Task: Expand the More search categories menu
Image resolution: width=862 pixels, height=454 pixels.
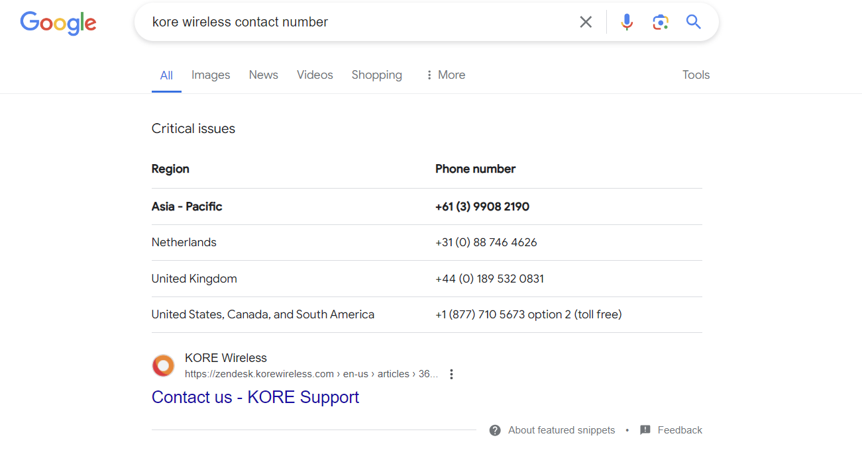Action: point(445,75)
